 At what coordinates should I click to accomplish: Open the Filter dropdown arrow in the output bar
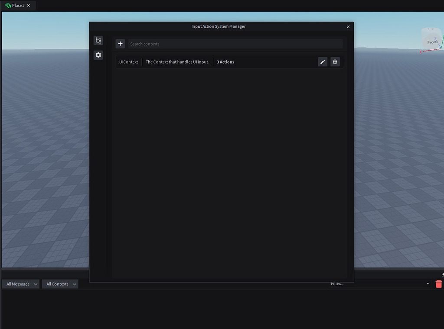pyautogui.click(x=428, y=284)
